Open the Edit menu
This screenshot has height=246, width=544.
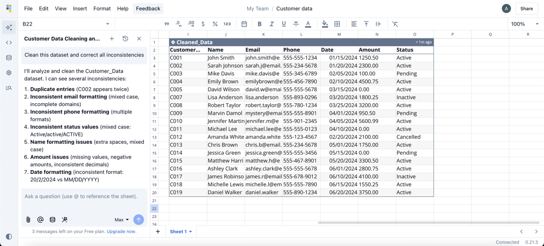click(44, 9)
